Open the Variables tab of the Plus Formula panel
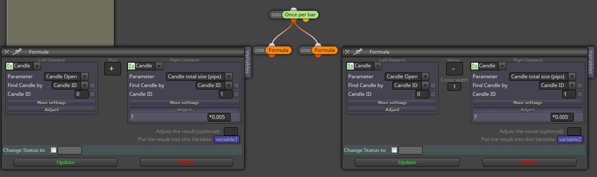The image size is (597, 177). 247,62
